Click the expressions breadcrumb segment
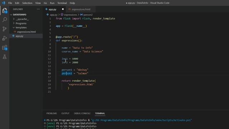229x129 pixels. [70, 15]
